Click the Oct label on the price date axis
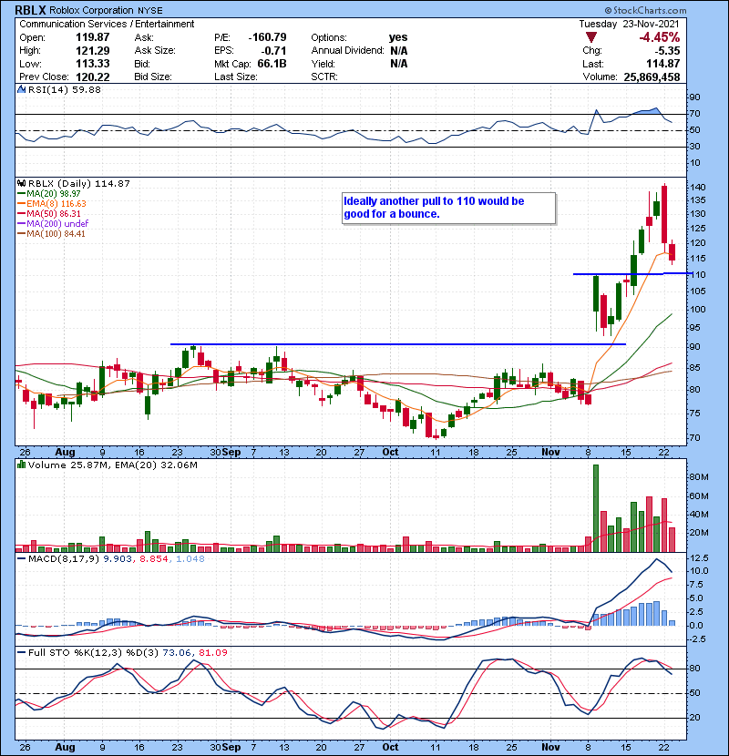Image resolution: width=729 pixels, height=756 pixels. (390, 453)
